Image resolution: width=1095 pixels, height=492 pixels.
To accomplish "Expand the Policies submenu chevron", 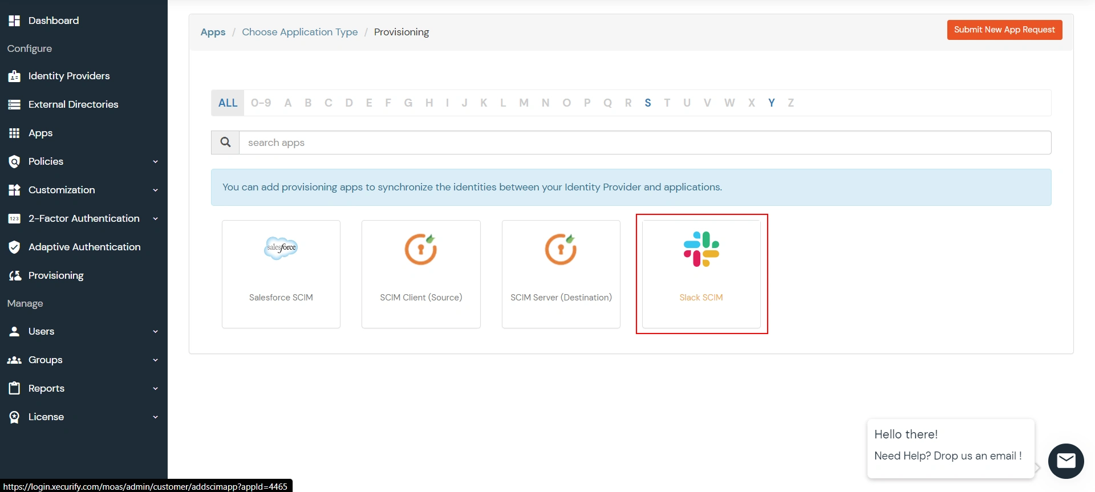I will click(155, 161).
